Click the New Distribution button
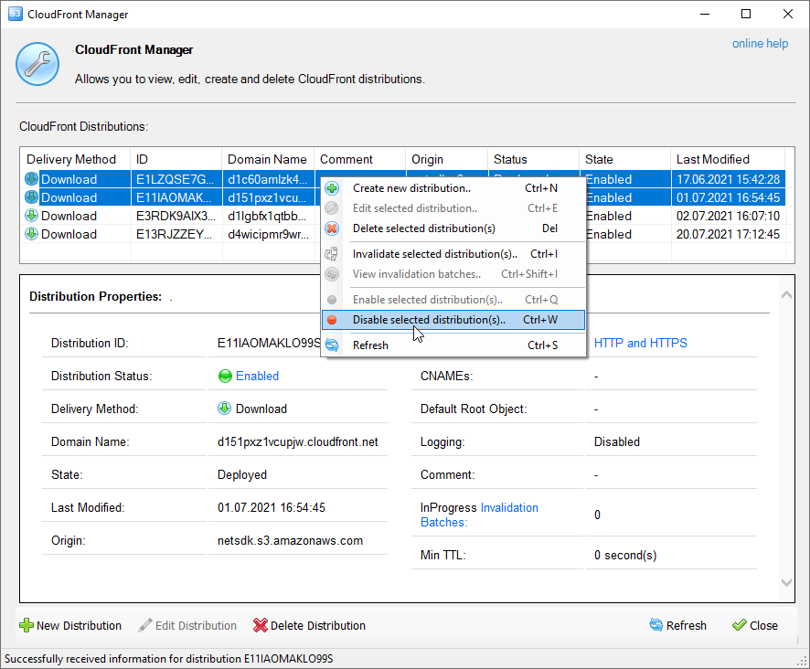 pos(70,626)
